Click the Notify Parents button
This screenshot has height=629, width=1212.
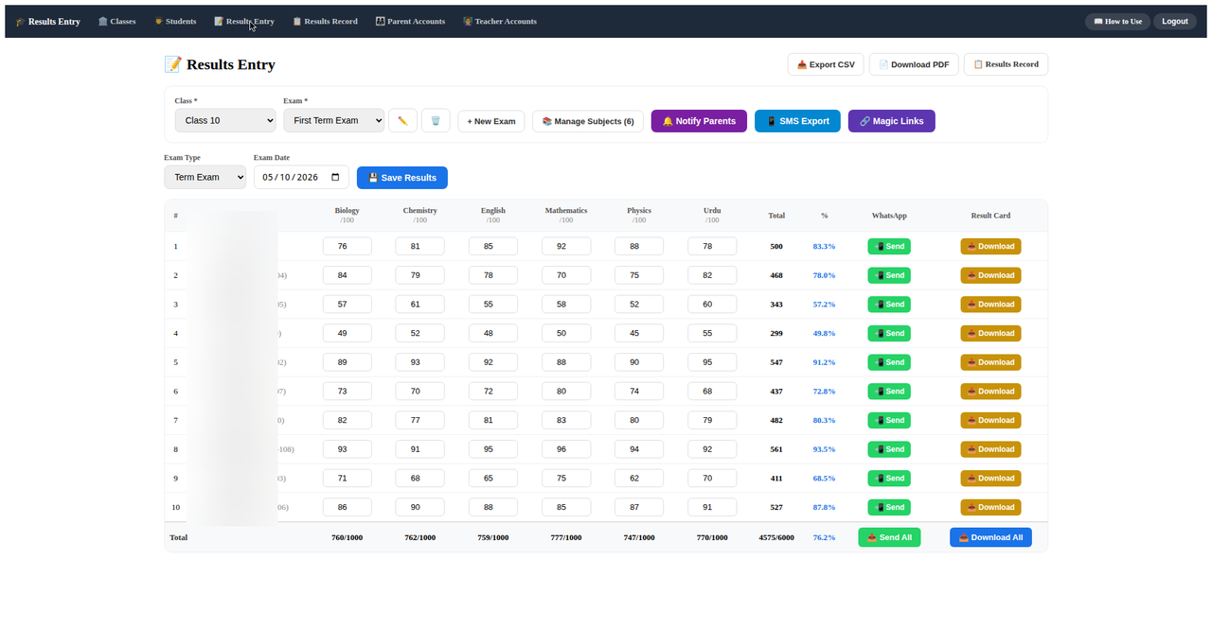699,121
